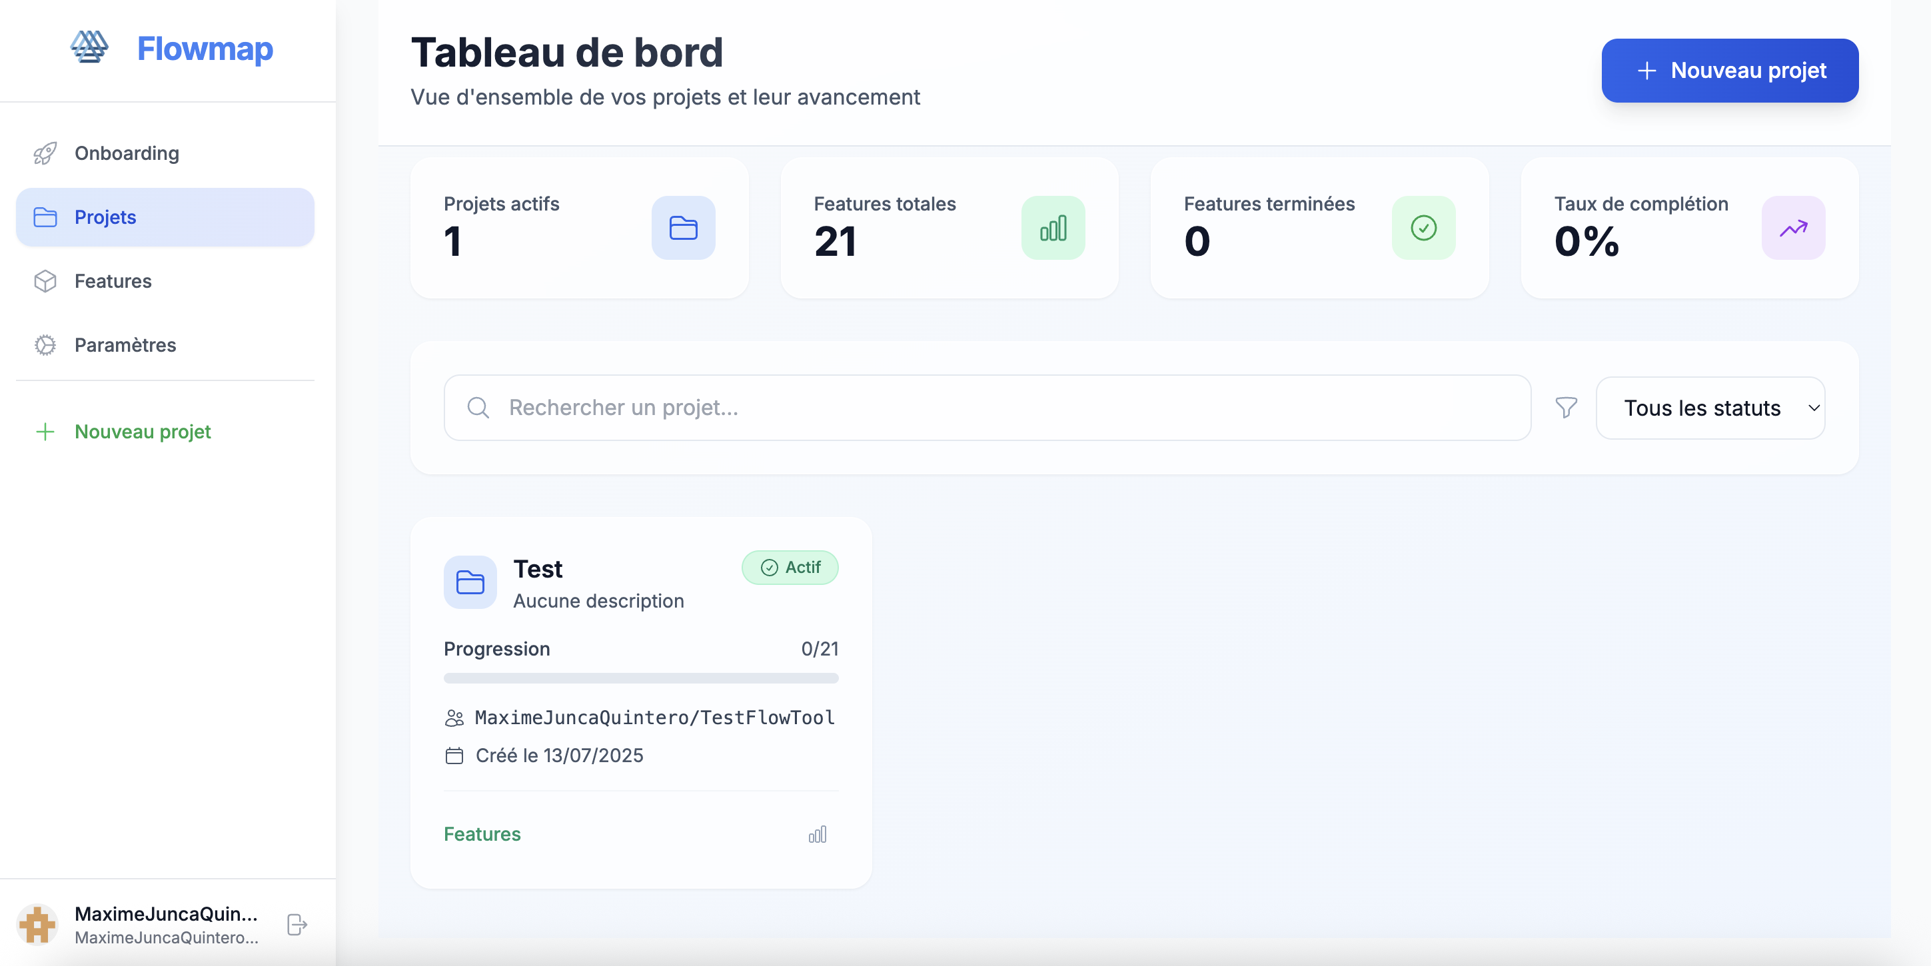Click the user avatar thumbnail
The height and width of the screenshot is (966, 1931).
click(37, 924)
